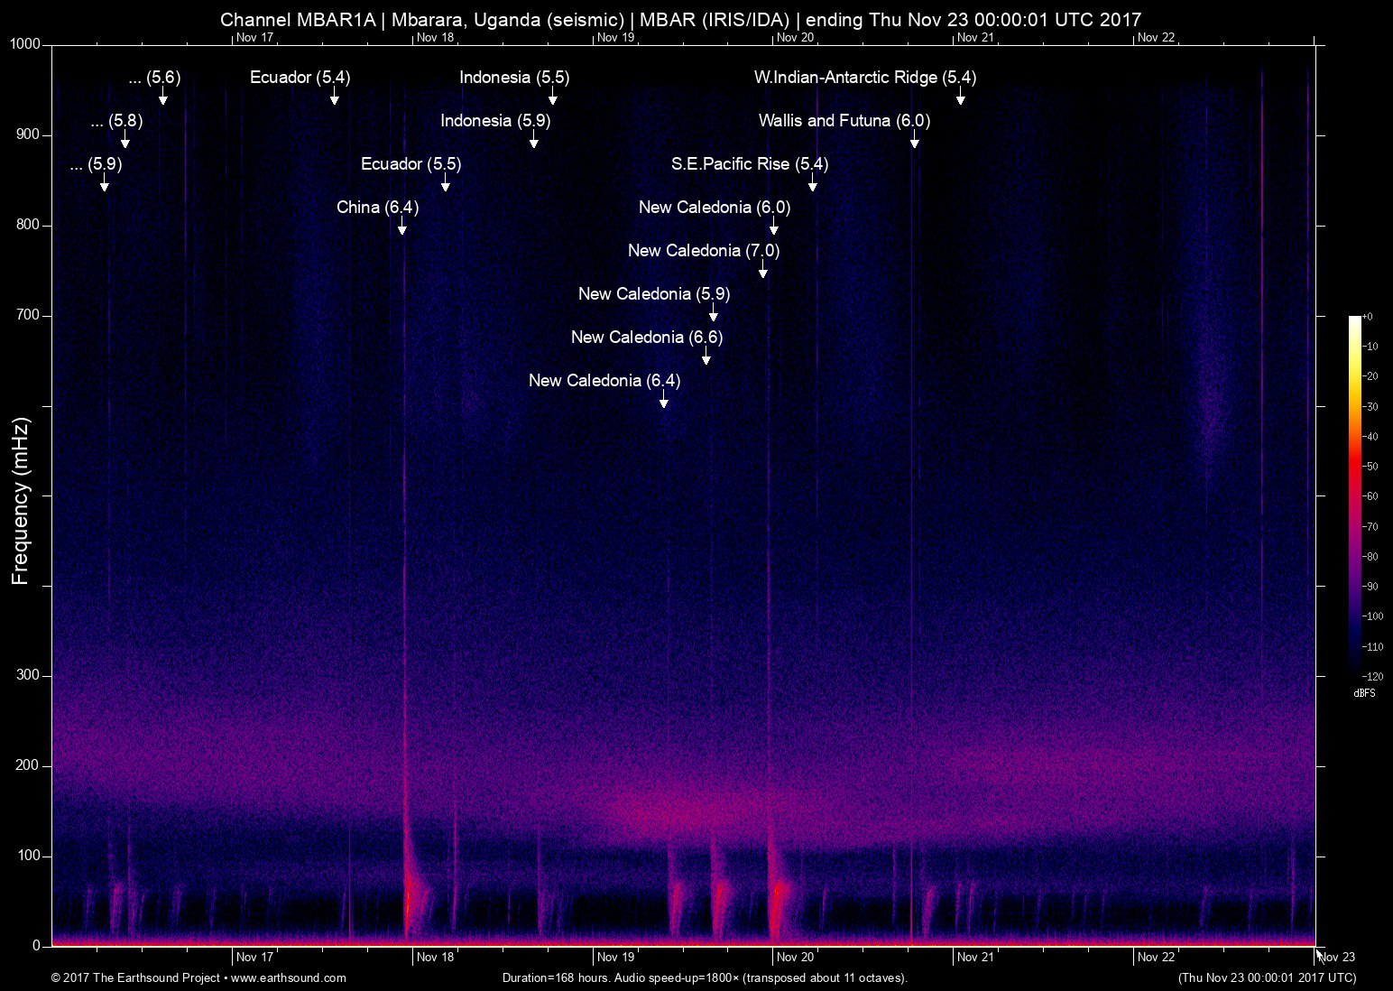Select the arrow marker below Ecuador (5.4)
The image size is (1393, 991).
(335, 97)
